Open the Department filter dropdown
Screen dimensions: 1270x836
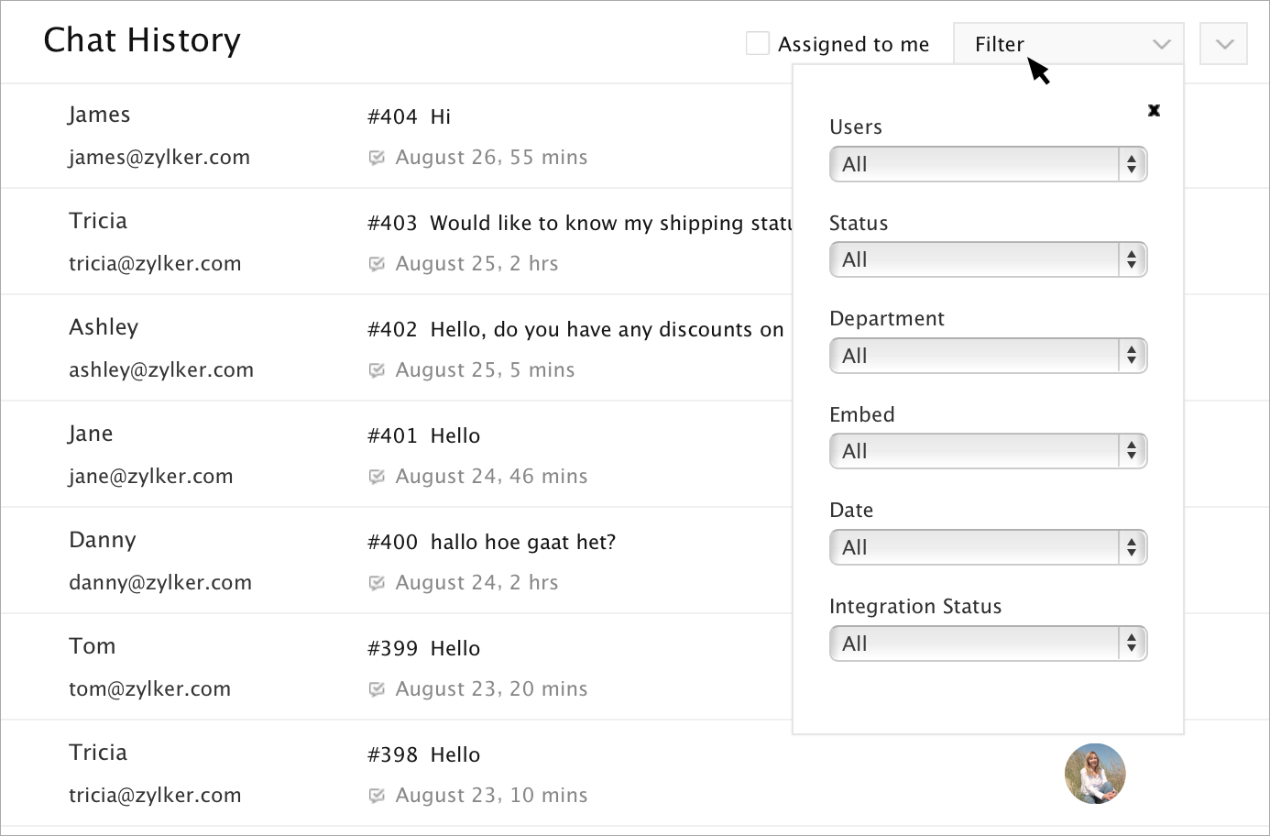988,357
